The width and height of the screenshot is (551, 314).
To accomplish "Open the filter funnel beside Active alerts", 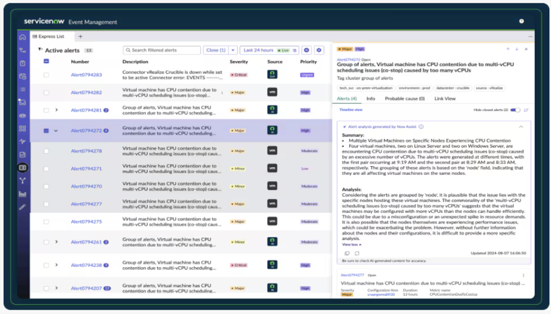I will pos(40,49).
